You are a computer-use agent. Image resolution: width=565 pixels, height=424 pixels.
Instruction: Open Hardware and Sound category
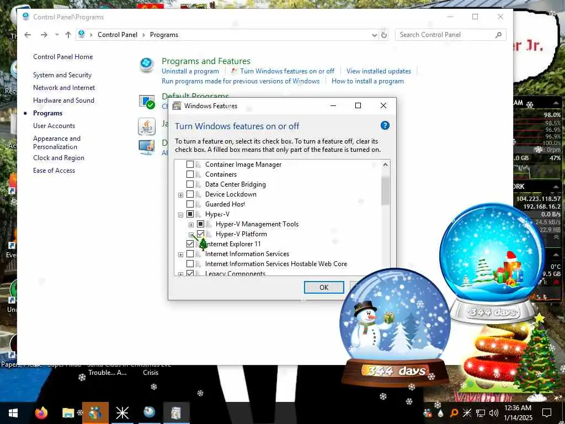tap(64, 100)
